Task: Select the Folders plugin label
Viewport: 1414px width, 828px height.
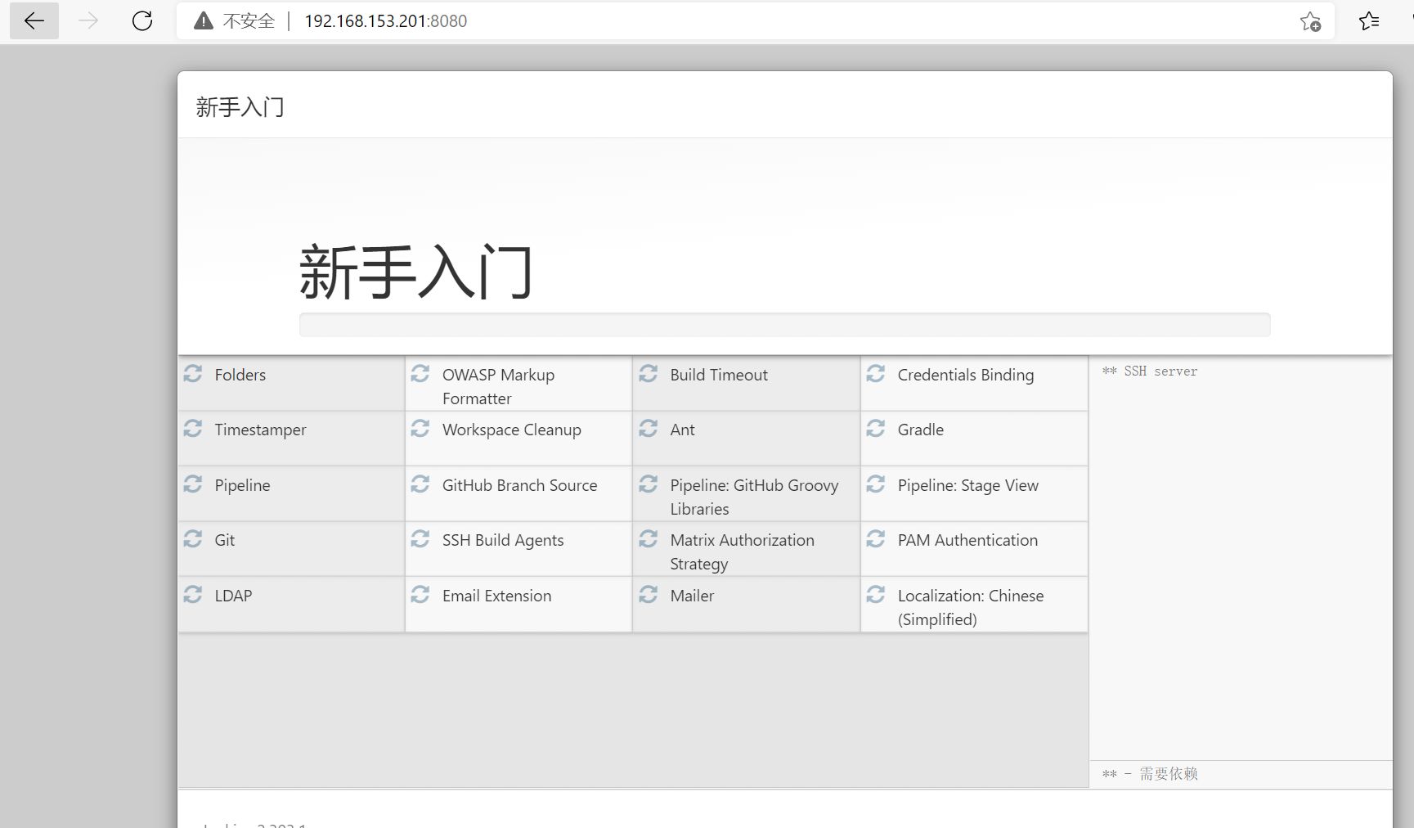Action: coord(240,375)
